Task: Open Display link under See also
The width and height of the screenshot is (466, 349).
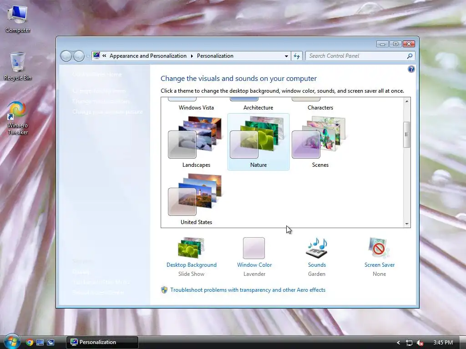Action: pyautogui.click(x=81, y=272)
